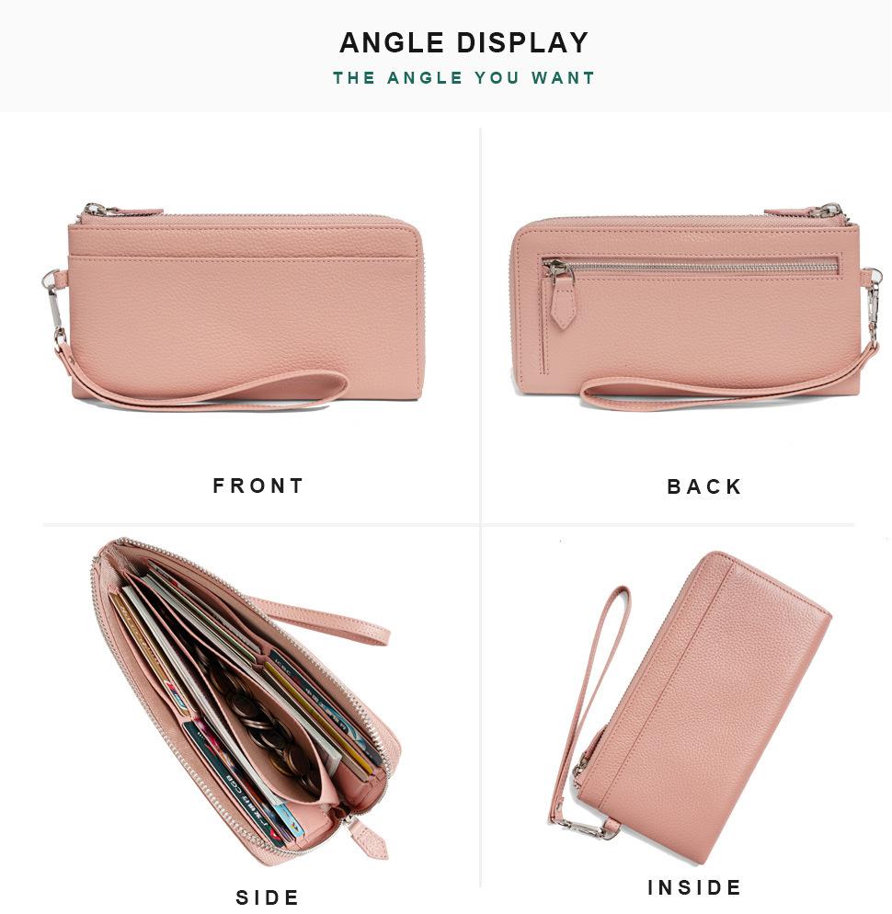Click the SIDE label

(x=267, y=897)
